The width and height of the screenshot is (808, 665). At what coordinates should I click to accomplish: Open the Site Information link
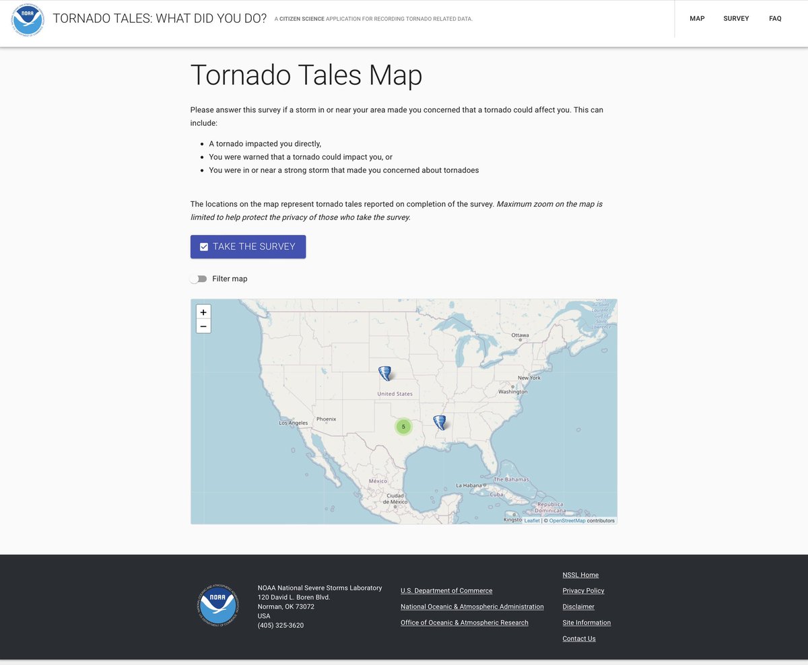coord(586,623)
